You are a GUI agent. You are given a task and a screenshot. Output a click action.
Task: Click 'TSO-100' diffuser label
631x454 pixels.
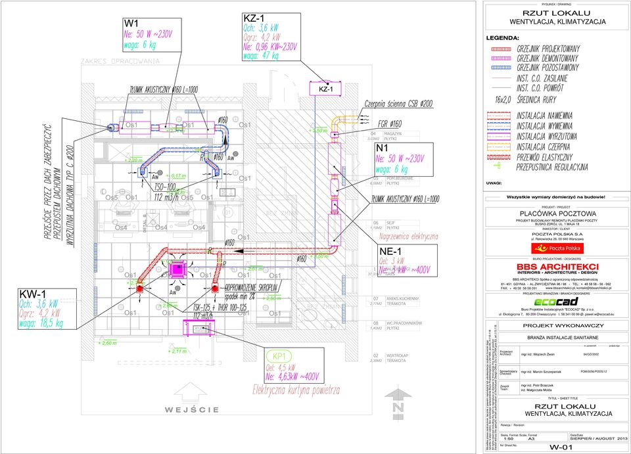(165, 187)
